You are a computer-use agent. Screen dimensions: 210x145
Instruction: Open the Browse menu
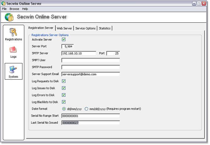pos(14,9)
